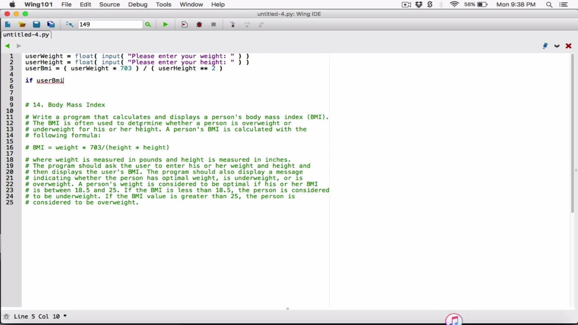Open the Bluetooth status icon
Image resolution: width=578 pixels, height=325 pixels.
pos(442,5)
